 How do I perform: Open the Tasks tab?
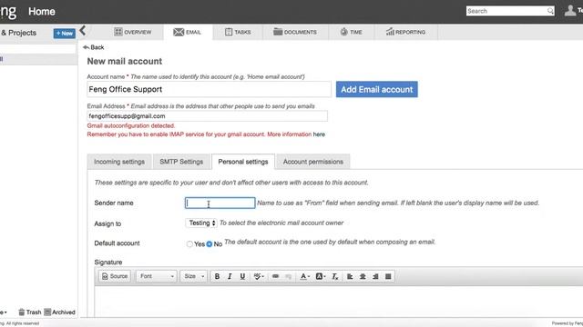click(238, 33)
